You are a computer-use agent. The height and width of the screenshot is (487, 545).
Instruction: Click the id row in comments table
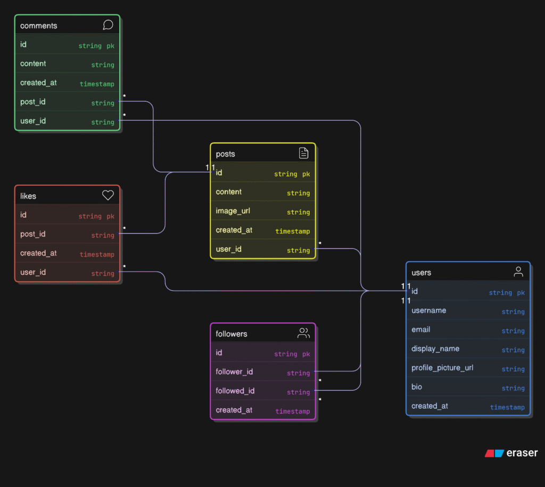point(68,44)
